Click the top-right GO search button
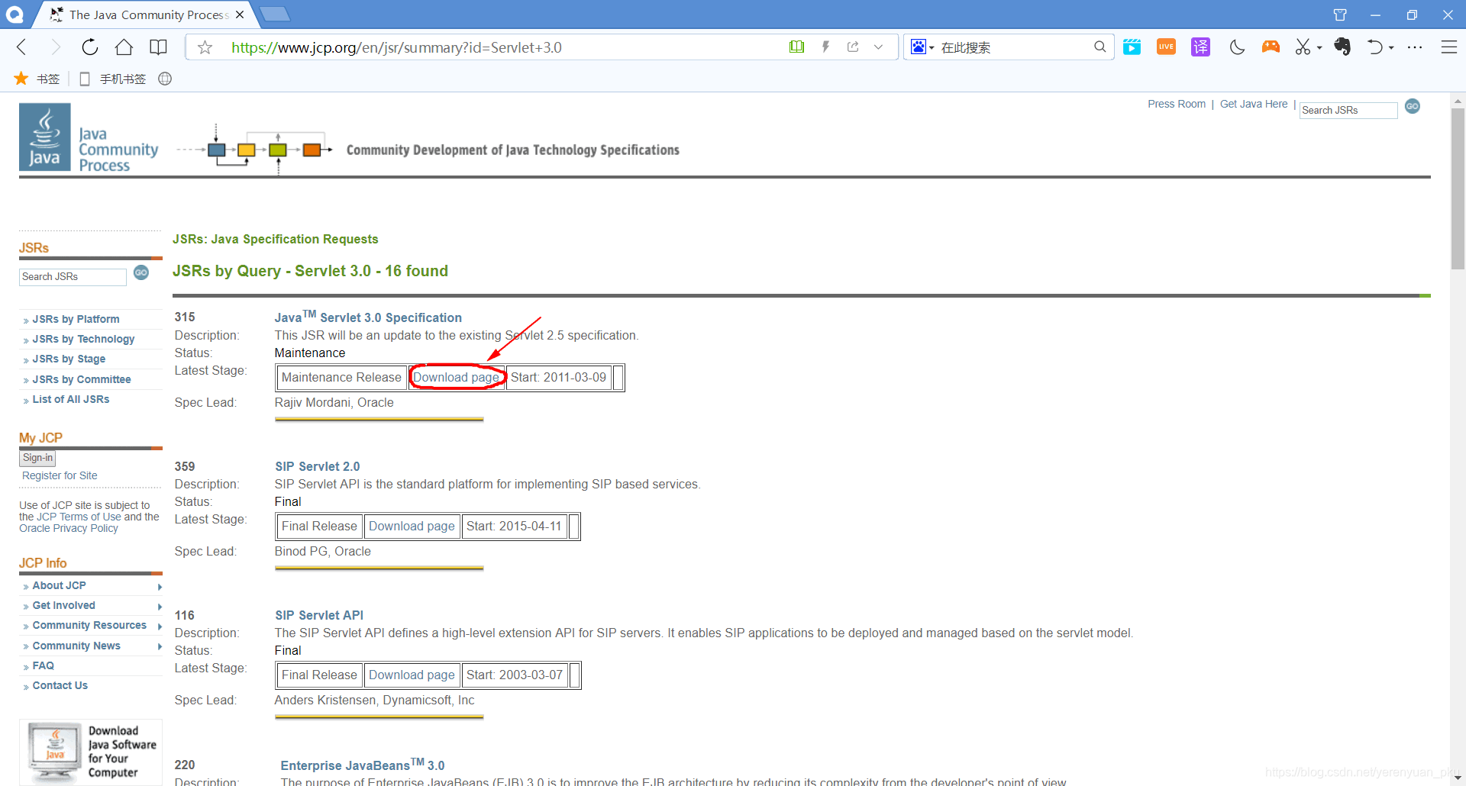The height and width of the screenshot is (786, 1466). pyautogui.click(x=1413, y=106)
